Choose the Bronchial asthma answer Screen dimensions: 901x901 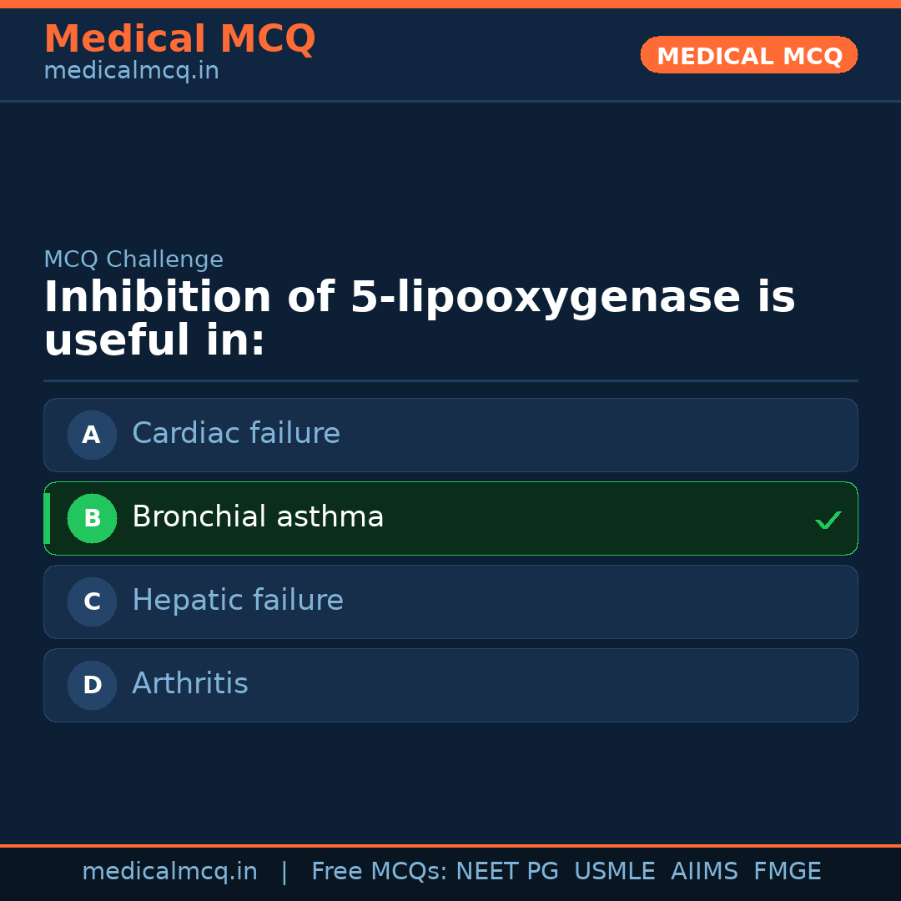point(258,517)
